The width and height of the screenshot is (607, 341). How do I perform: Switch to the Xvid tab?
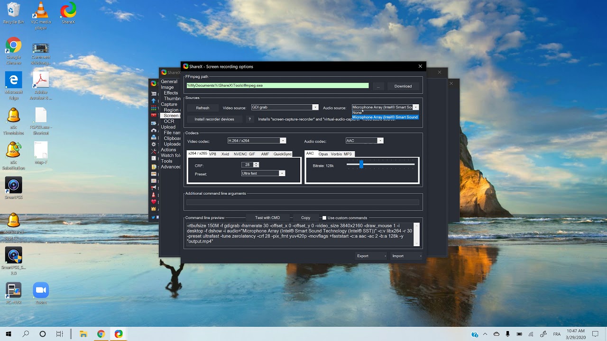[225, 154]
